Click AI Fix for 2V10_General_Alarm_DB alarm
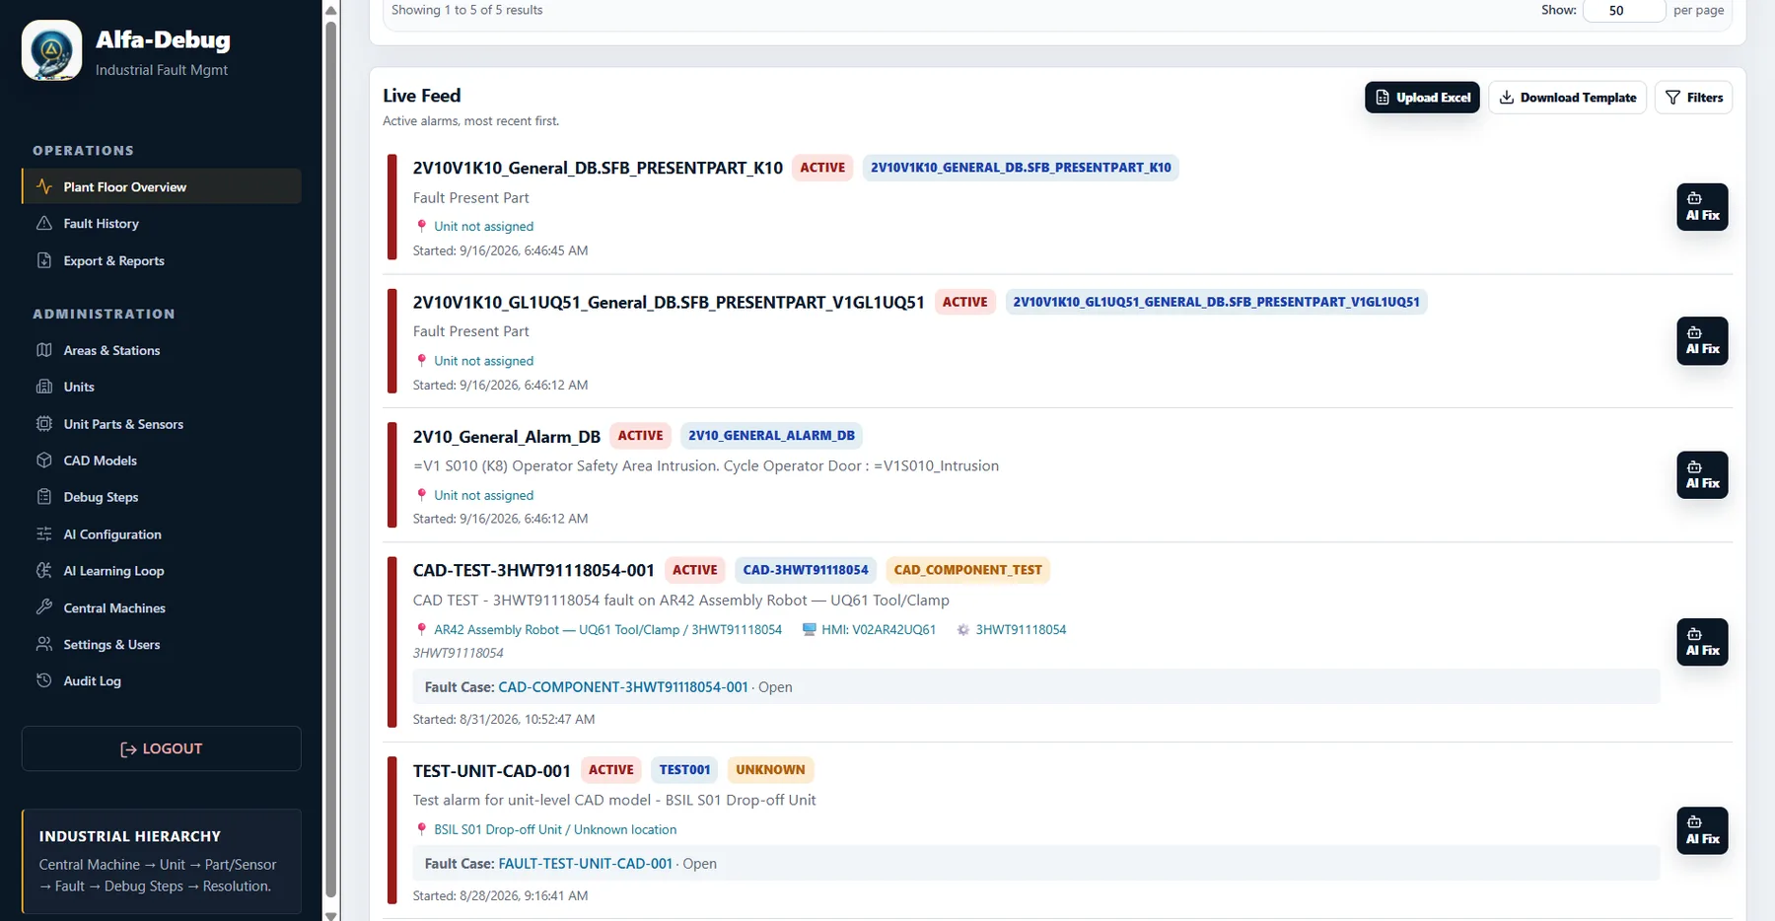The width and height of the screenshot is (1775, 921). (1702, 475)
